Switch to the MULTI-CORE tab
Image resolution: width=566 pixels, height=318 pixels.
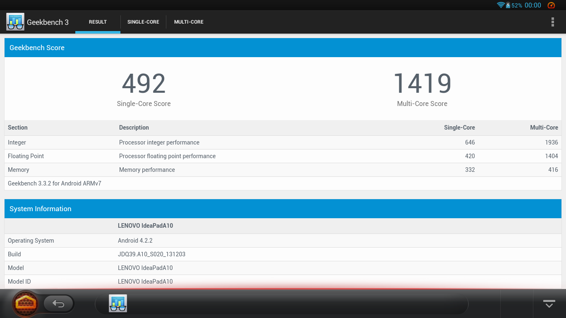(x=189, y=22)
